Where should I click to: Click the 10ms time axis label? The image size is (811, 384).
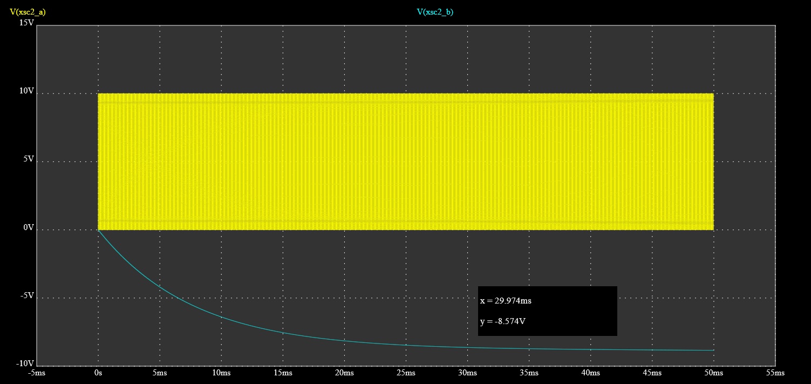click(x=221, y=373)
